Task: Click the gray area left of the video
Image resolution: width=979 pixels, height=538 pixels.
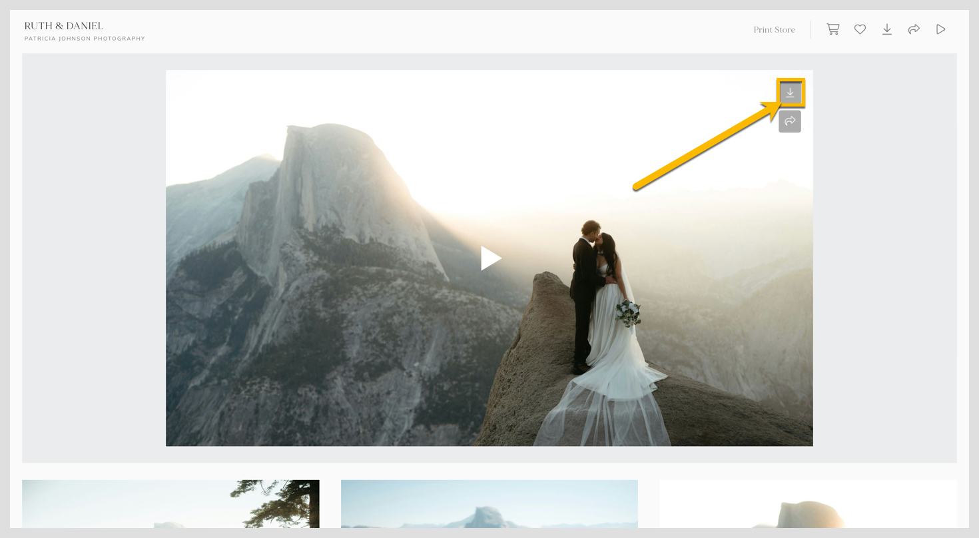Action: (94, 258)
